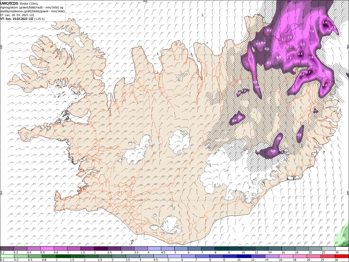Screen dimensions: 349x262
Task: Select the 'VT: Sun. 19.03.2023 13Z (+25 h)' line
Action: coord(22,19)
